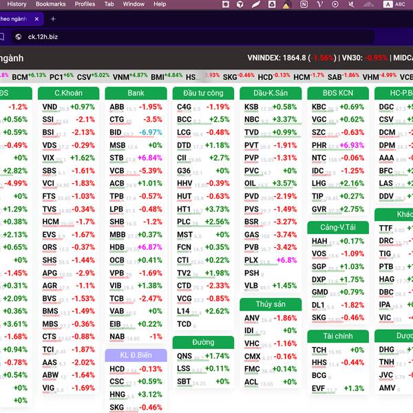
Task: Open the screenshot capture menu bar icon
Action: 226,4
